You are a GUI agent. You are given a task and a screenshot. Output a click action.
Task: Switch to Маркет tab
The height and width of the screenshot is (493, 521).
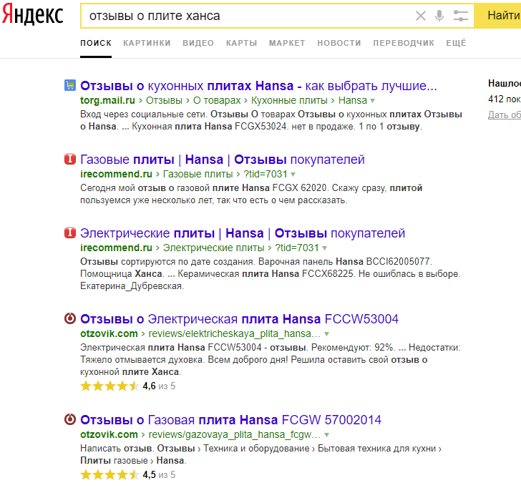pos(287,43)
